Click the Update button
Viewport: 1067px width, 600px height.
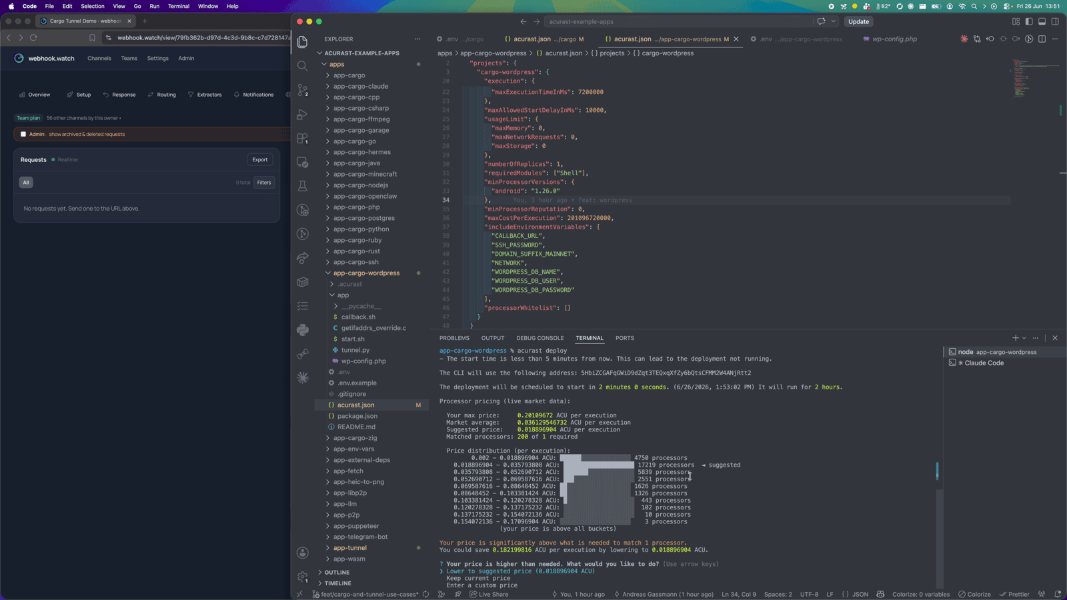point(858,21)
